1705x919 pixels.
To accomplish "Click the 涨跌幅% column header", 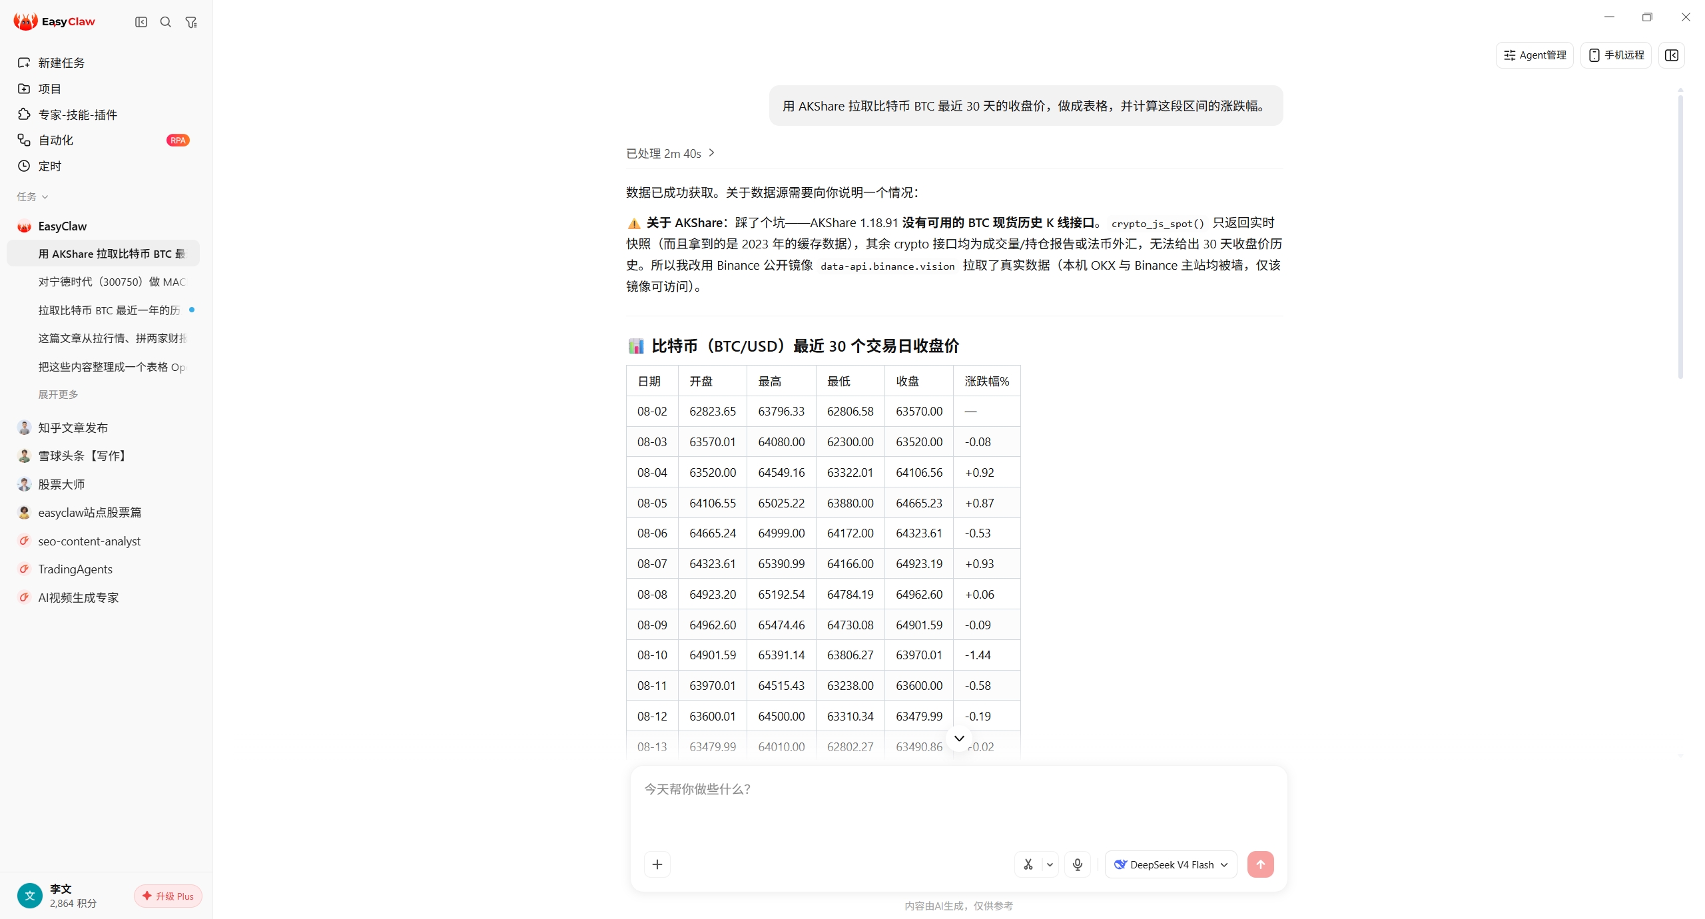I will [x=987, y=381].
